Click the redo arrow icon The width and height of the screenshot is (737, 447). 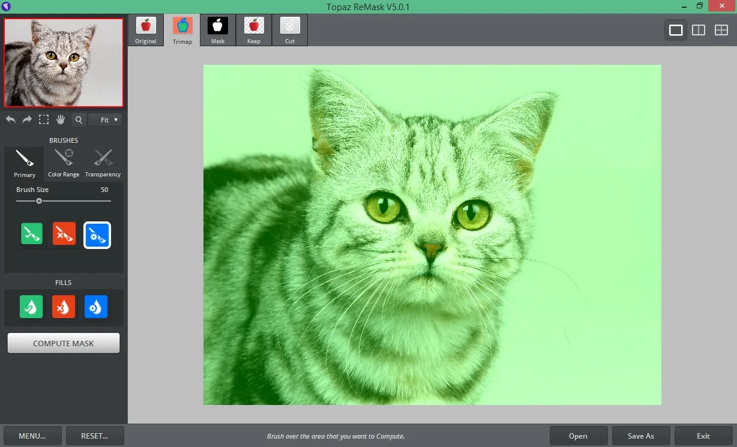[27, 119]
